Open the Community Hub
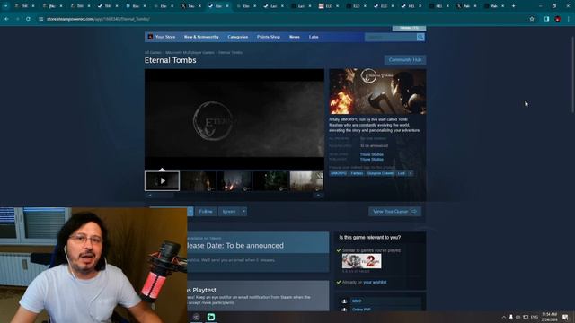 pyautogui.click(x=405, y=60)
